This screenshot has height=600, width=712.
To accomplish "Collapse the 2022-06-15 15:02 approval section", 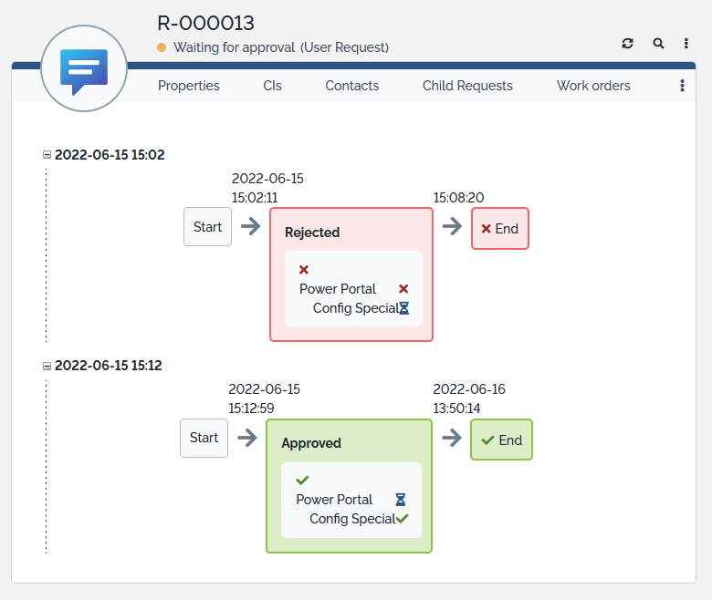I will pyautogui.click(x=47, y=155).
